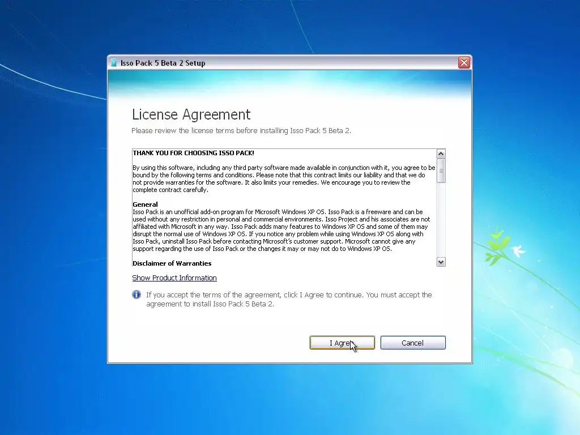The height and width of the screenshot is (435, 580).
Task: Close the Isso Pack setup window
Action: pos(464,62)
